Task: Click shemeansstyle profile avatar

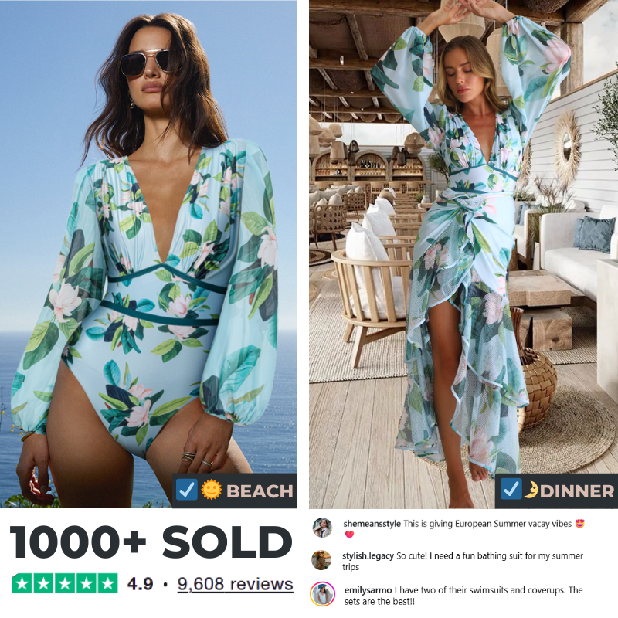Action: (x=322, y=528)
